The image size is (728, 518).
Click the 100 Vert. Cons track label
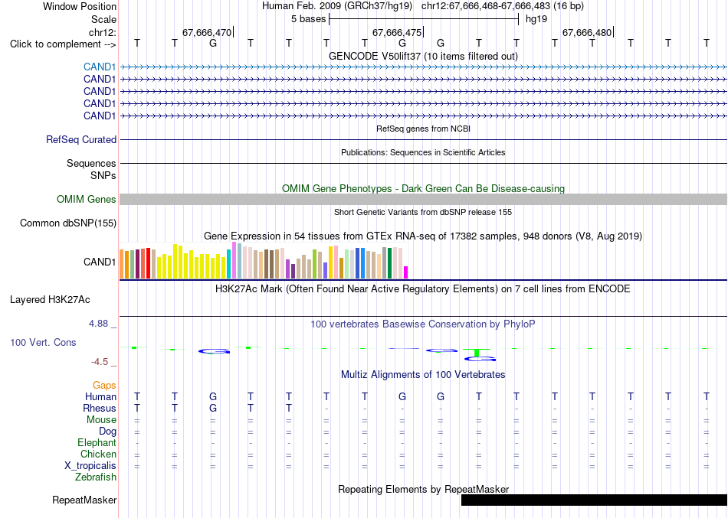(x=43, y=342)
